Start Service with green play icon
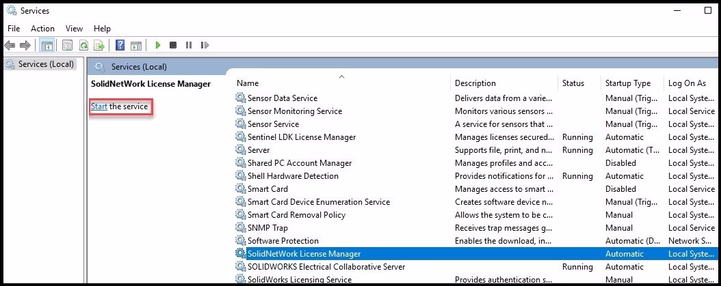The height and width of the screenshot is (286, 721). [x=158, y=45]
